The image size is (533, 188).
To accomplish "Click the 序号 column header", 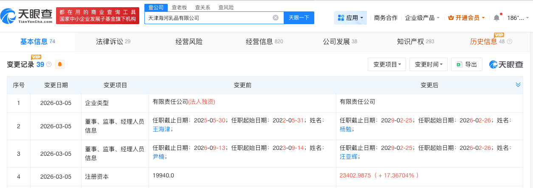I will point(19,85).
